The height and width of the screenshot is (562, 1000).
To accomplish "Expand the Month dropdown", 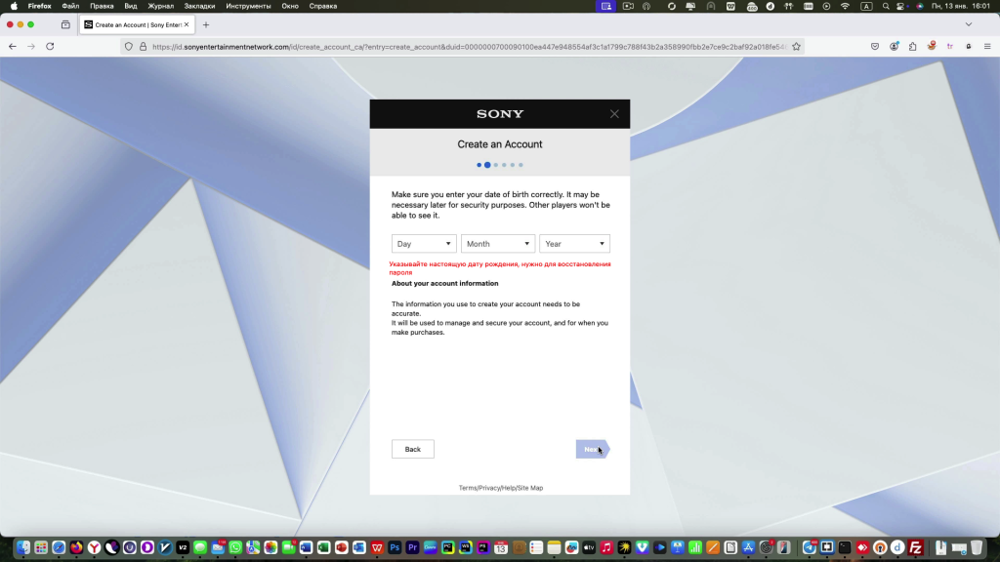I will click(x=498, y=244).
